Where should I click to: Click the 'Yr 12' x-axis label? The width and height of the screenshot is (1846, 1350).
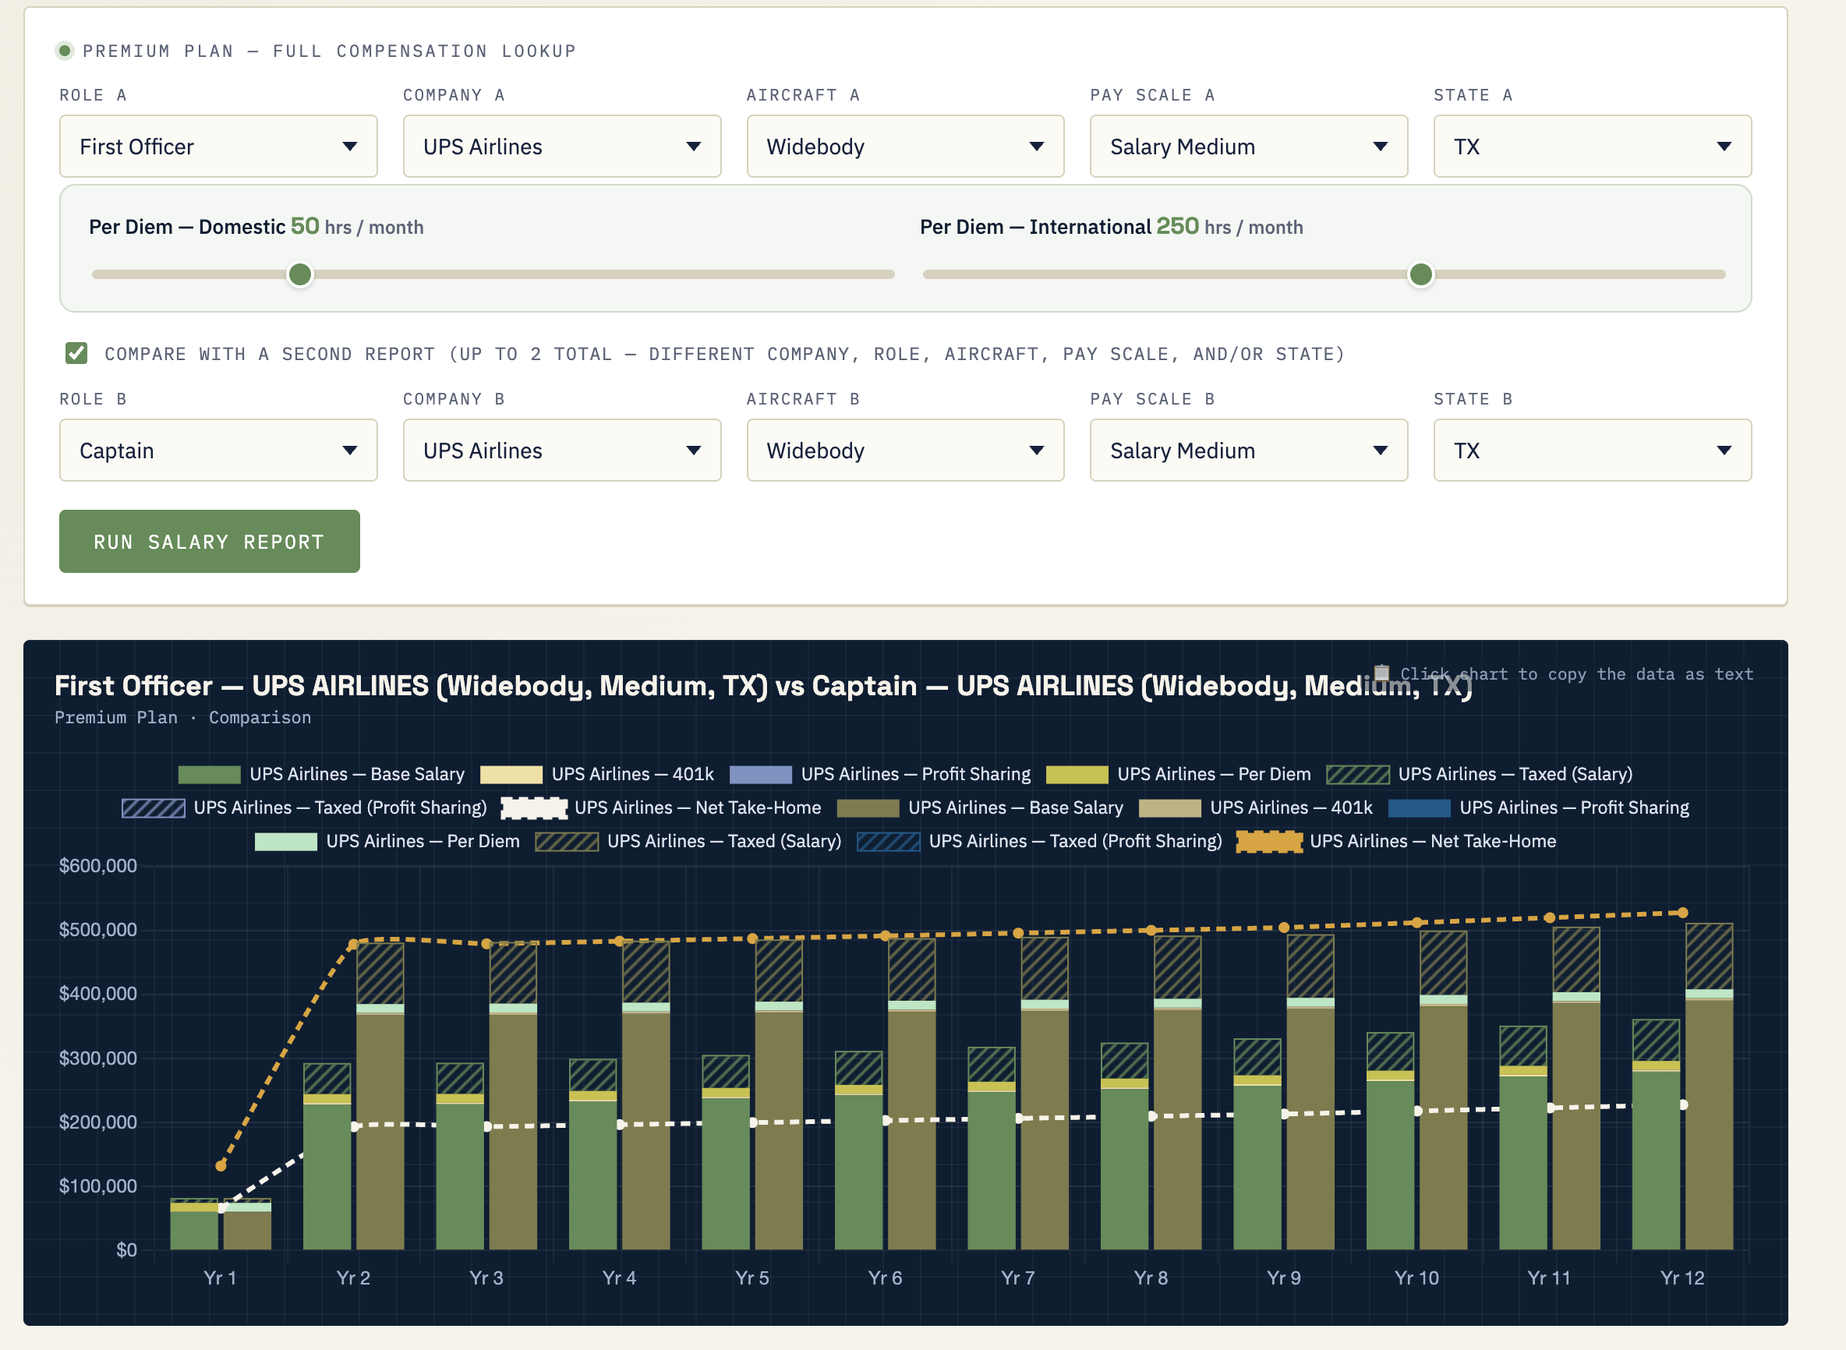(x=1682, y=1278)
